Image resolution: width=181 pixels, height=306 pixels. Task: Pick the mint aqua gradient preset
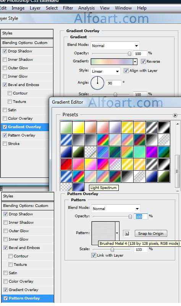coord(139,152)
